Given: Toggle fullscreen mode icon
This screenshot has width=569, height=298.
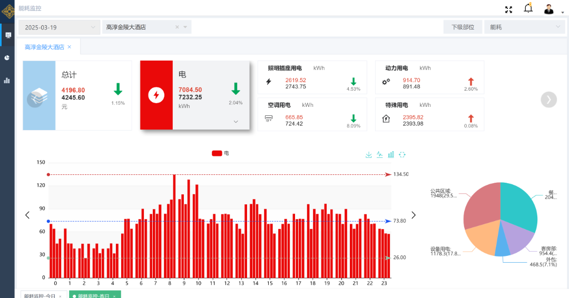Looking at the screenshot, I should [509, 10].
